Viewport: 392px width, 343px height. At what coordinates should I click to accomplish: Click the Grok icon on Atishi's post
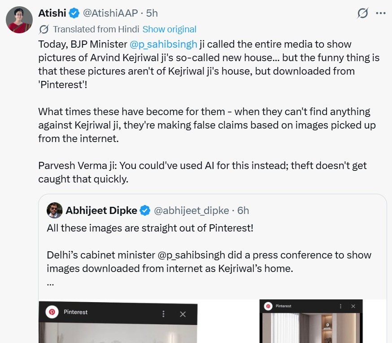click(362, 13)
